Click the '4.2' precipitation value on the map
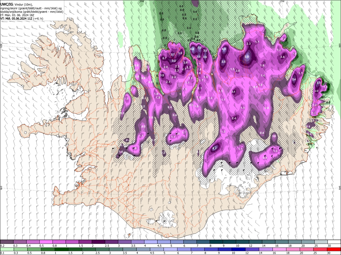Image resolution: width=341 pixels, height=255 pixels. coord(192,49)
